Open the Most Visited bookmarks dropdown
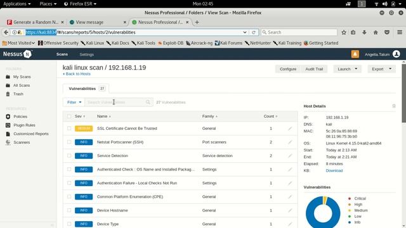The width and height of the screenshot is (406, 228). 18,43
